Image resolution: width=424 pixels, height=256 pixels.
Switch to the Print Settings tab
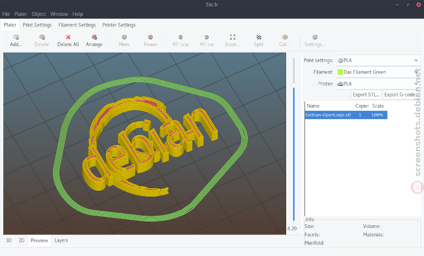pyautogui.click(x=37, y=25)
